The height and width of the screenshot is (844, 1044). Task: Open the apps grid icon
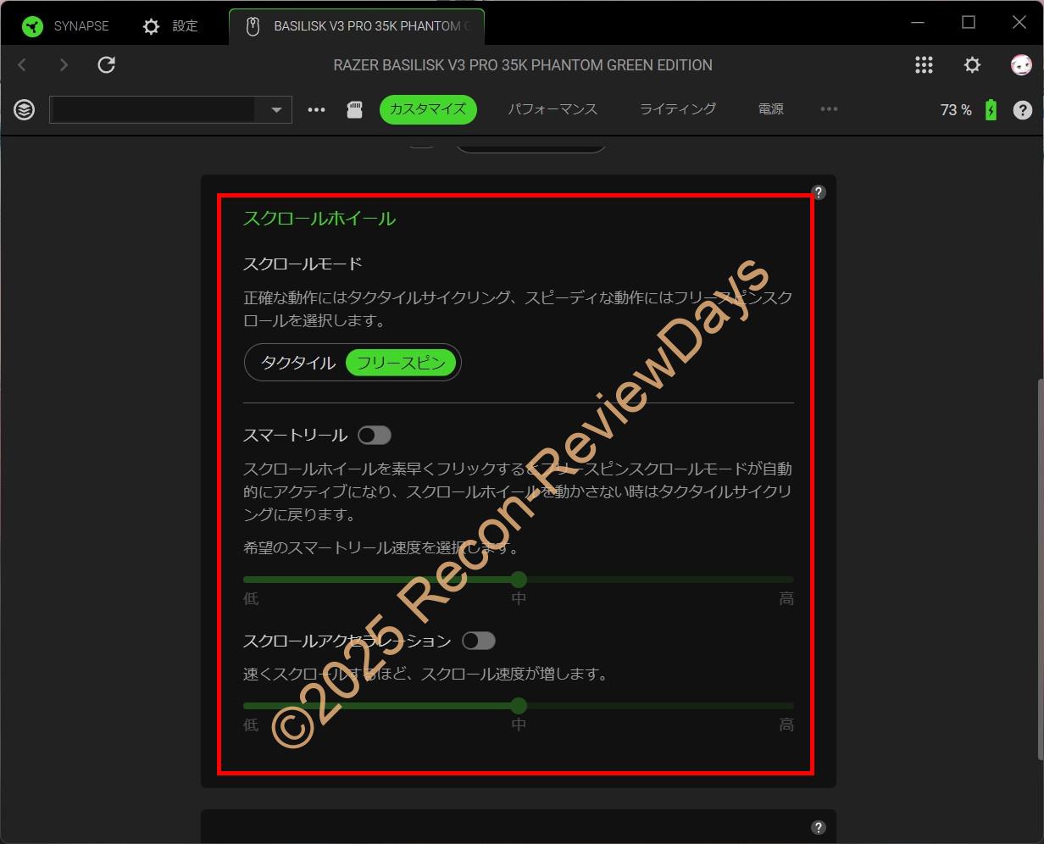[x=924, y=65]
